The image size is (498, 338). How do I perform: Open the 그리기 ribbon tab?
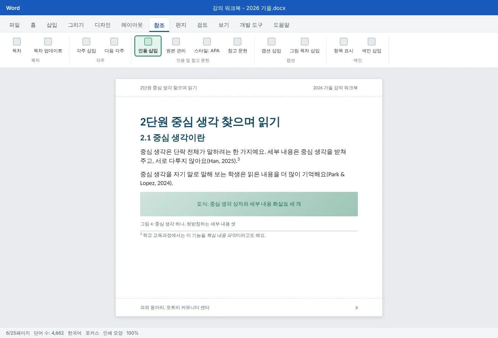[76, 25]
